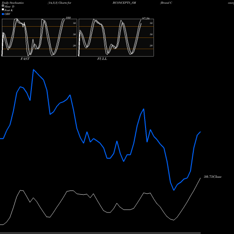Select the 'Slow D' legend label
Image resolution: width=234 pixels, height=234 pixels.
pos(9,7)
